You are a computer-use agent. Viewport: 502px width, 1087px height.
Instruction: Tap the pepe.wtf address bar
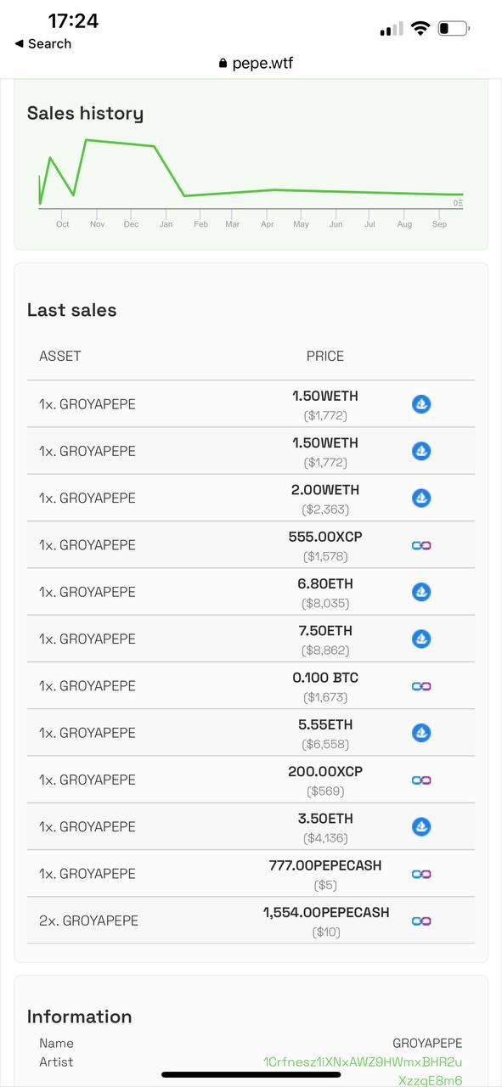[x=256, y=63]
